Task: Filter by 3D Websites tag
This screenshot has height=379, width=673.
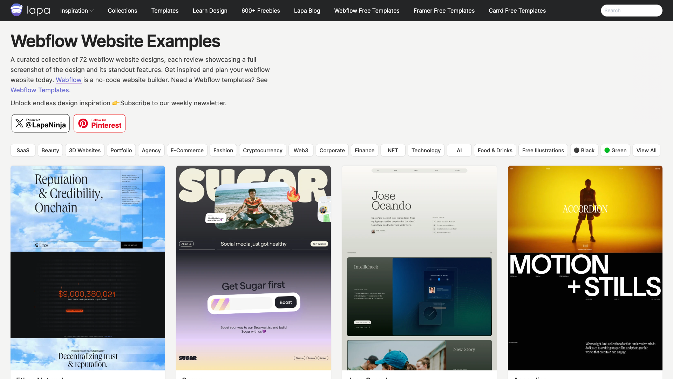Action: (x=84, y=150)
